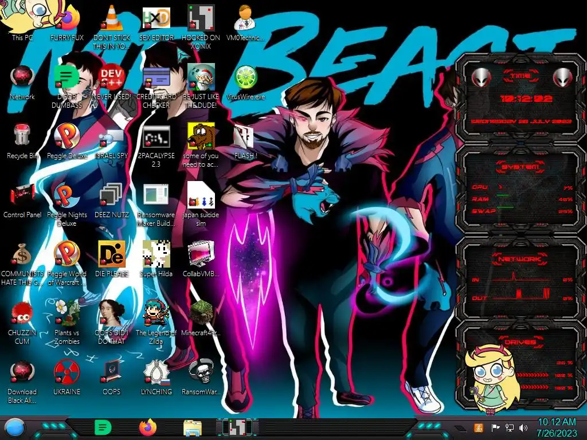Select the DEEZ NUTZ stacked windows icon
Screen dimensions: 587x440
[x=112, y=201]
